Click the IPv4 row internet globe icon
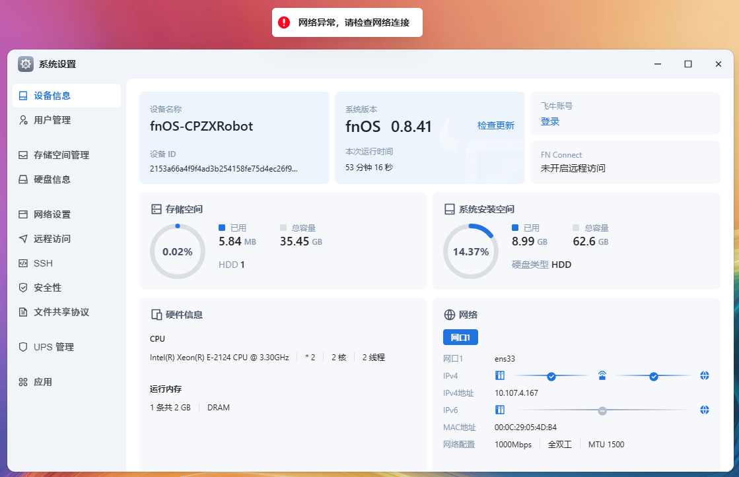 tap(705, 375)
